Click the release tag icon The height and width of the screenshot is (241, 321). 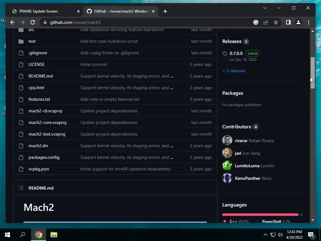[x=225, y=54]
